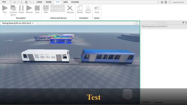Open the superacmha1 account menu
187x105 pixels.
click(x=178, y=2)
